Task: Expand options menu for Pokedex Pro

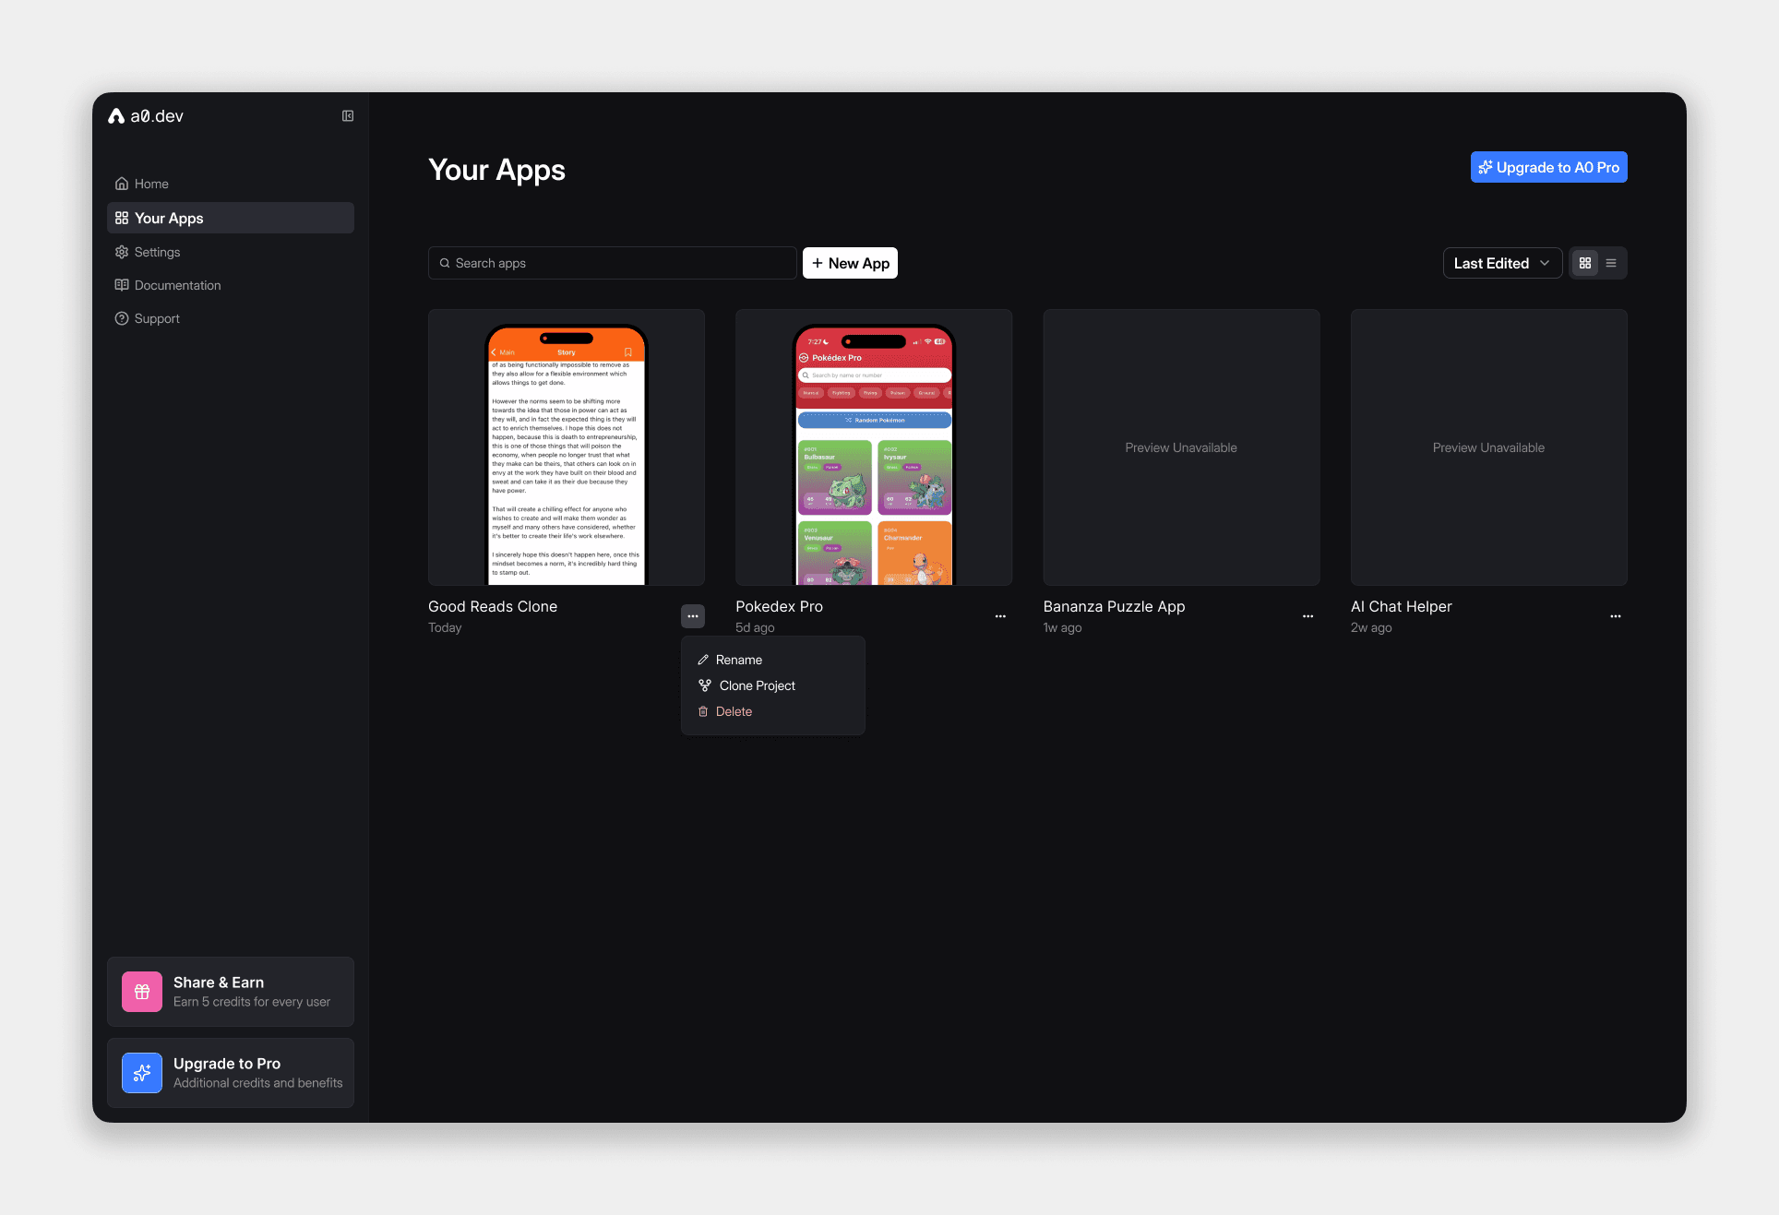Action: (x=1000, y=616)
